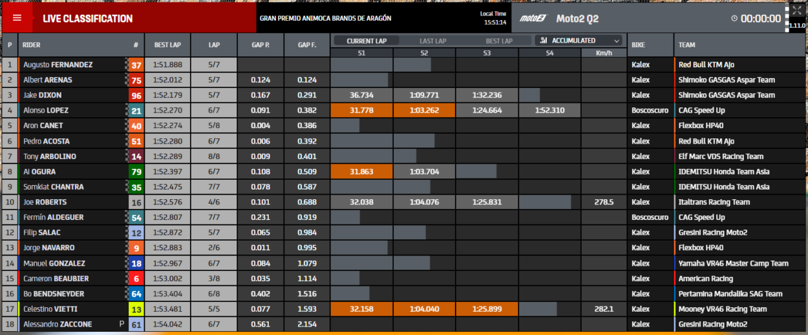This screenshot has width=808, height=335.
Task: Click the blue number 18 badge
Action: 136,263
